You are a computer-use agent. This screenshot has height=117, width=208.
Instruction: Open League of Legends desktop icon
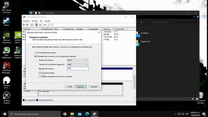[x=18, y=53]
